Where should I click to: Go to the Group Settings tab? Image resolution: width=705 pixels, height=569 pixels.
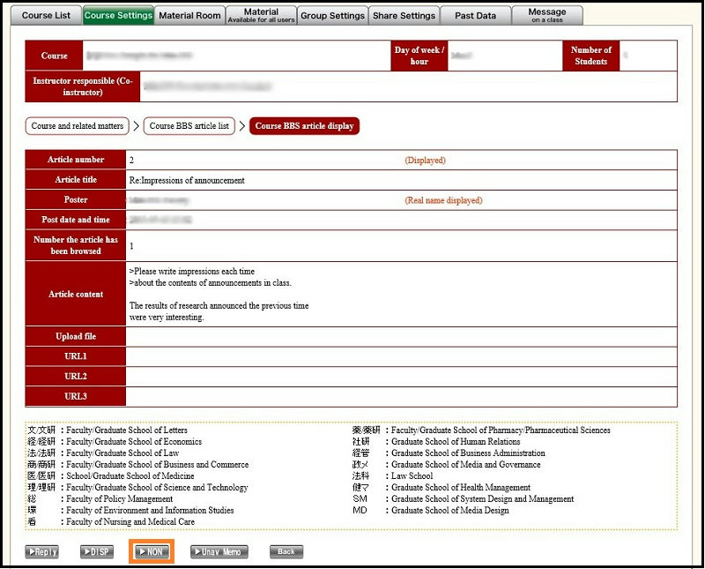[332, 15]
